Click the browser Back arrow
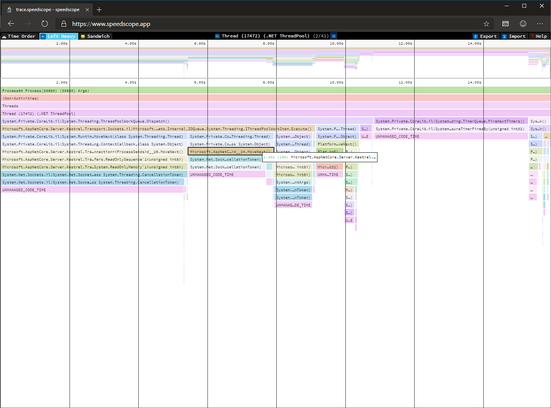Screen dimensions: 551x408 coord(11,24)
